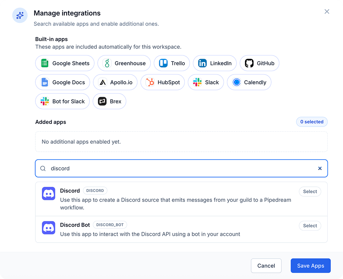
Task: Click the HubSpot label text
Action: pyautogui.click(x=169, y=82)
